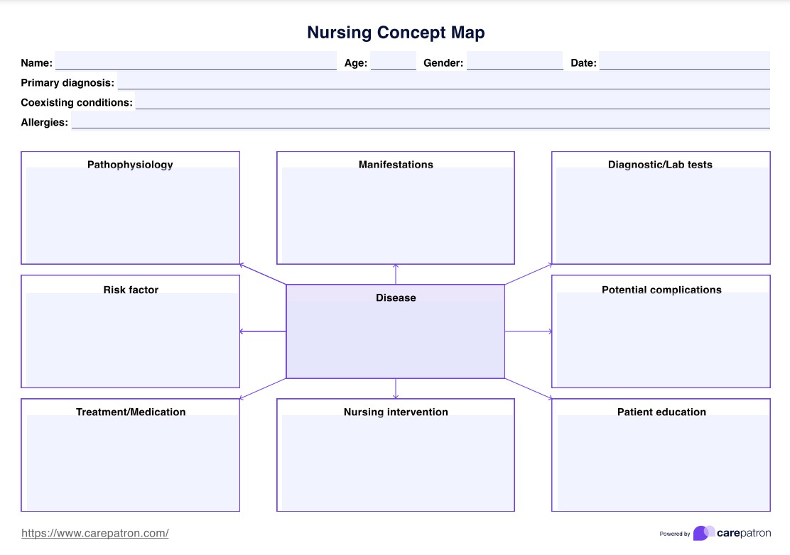The width and height of the screenshot is (790, 555).
Task: Select the Potential complications text area
Action: (661, 339)
